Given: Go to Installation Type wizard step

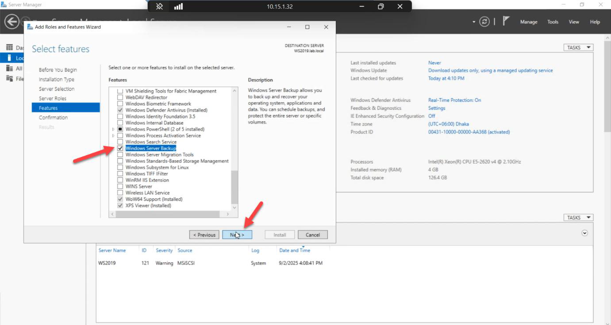Looking at the screenshot, I should click(57, 80).
